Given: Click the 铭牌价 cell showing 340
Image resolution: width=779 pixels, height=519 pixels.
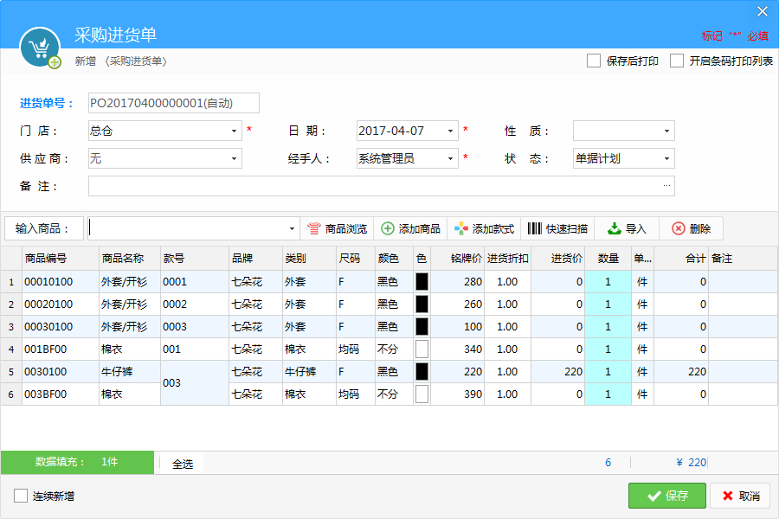Looking at the screenshot, I should click(458, 349).
